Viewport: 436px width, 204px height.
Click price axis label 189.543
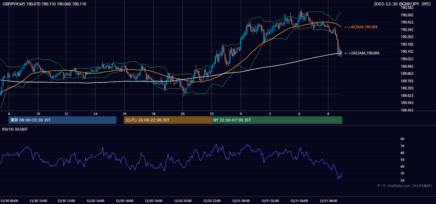pyautogui.click(x=407, y=103)
